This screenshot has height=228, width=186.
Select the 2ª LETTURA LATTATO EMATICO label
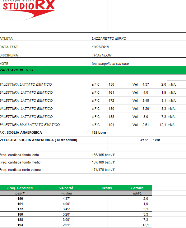click(26, 92)
